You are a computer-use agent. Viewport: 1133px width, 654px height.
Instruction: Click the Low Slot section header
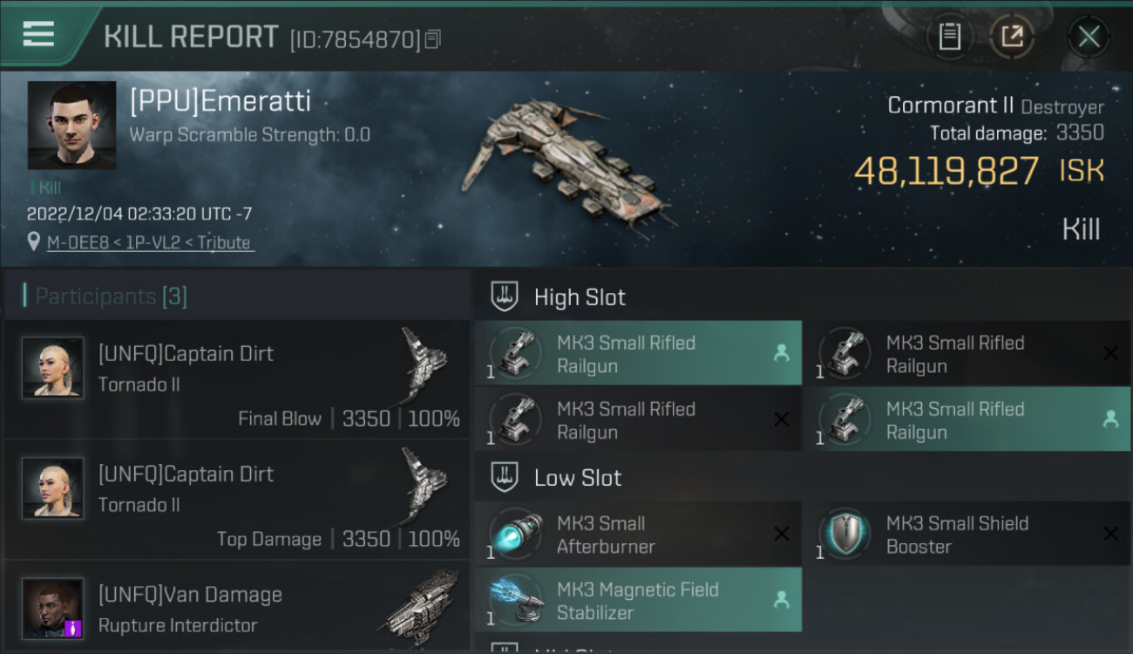pyautogui.click(x=577, y=478)
